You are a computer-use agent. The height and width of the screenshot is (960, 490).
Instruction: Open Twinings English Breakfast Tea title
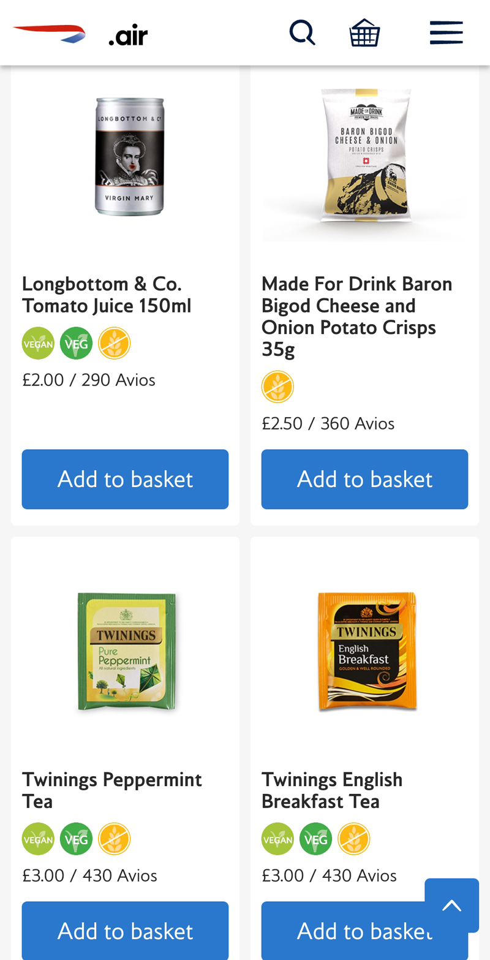coord(332,790)
